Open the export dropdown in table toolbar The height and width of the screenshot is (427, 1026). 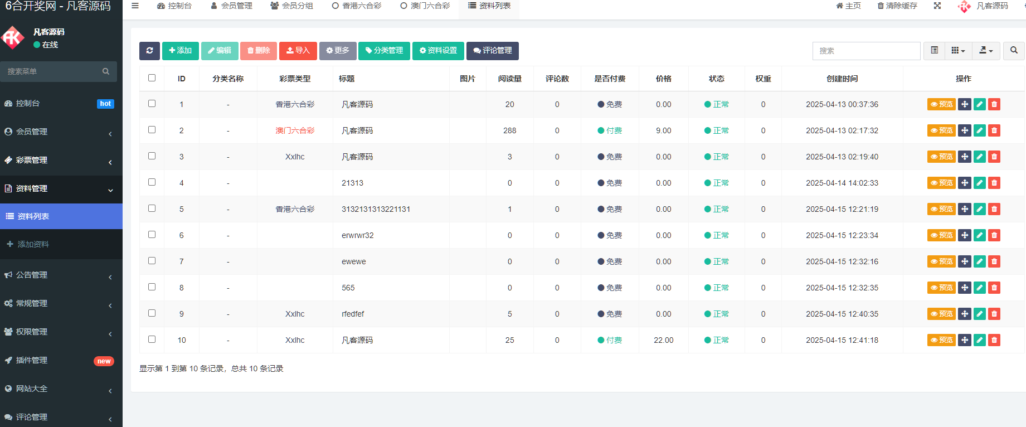coord(986,51)
